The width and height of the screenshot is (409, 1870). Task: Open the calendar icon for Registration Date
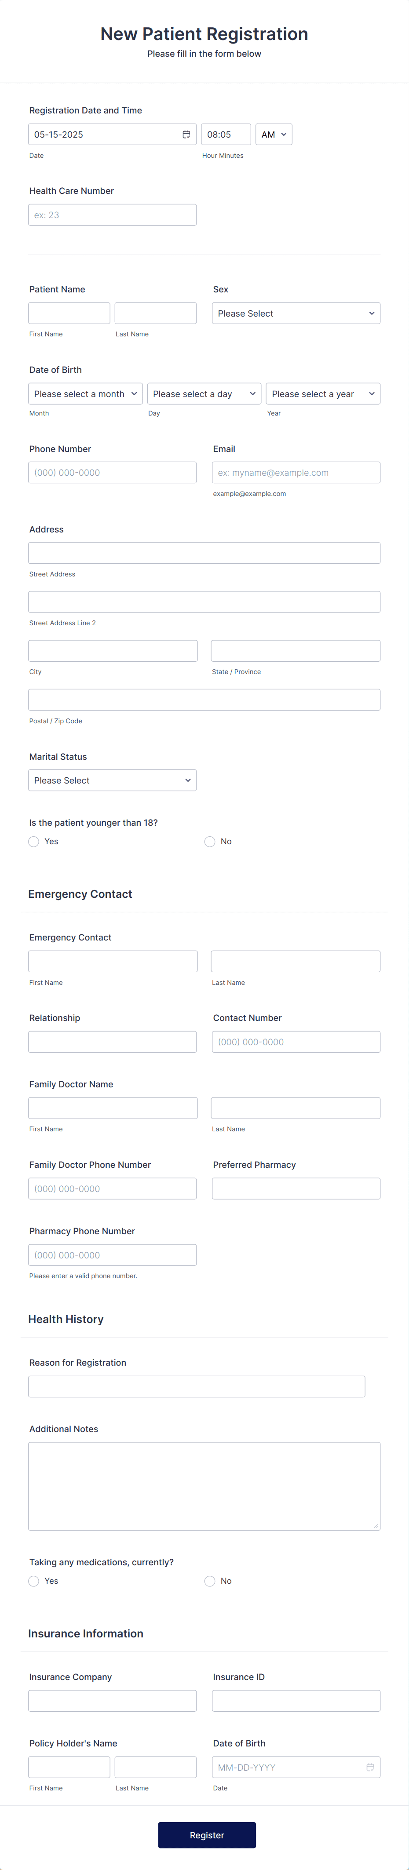(186, 134)
